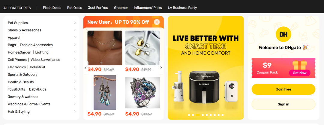The width and height of the screenshot is (324, 125).
Task: Click the yellow DH logo icon
Action: [x=283, y=34]
